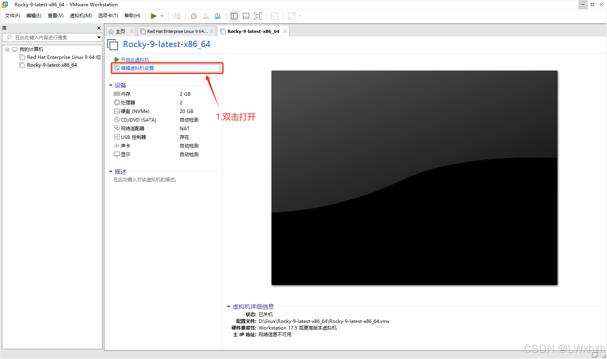
Task: Open the snapshot manager wrench-clock icon
Action: 217,16
